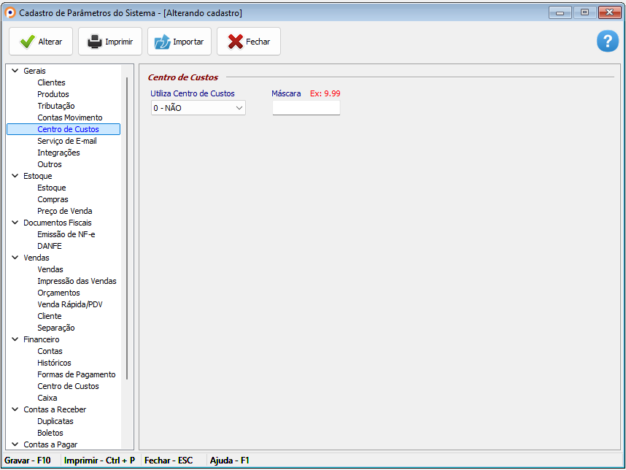The height and width of the screenshot is (470, 626).
Task: Select Formas de Pagamento item
Action: coord(76,374)
